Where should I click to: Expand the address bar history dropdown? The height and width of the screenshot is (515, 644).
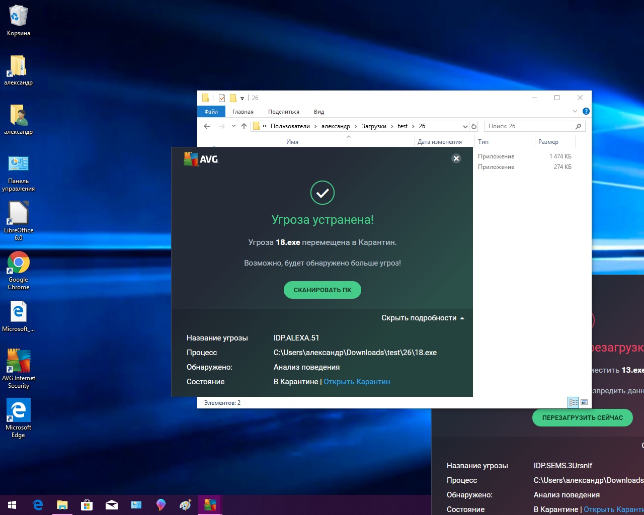coord(465,126)
